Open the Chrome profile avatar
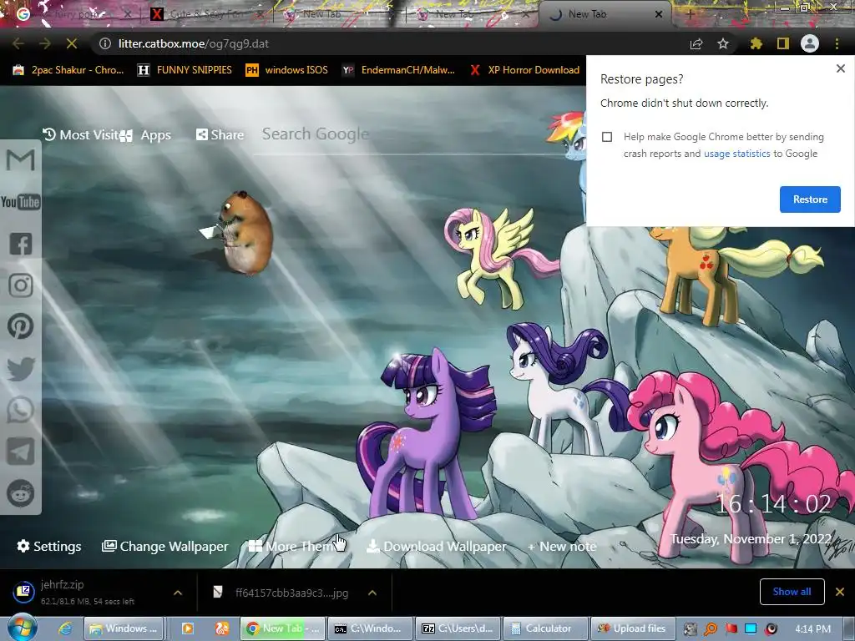Image resolution: width=855 pixels, height=641 pixels. click(810, 43)
